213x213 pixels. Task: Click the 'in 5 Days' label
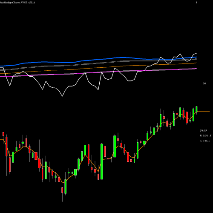click(x=204, y=141)
